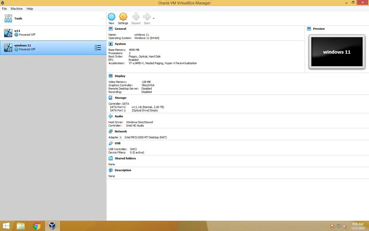Click the System section chip icon
369x231 pixels.
111,44
